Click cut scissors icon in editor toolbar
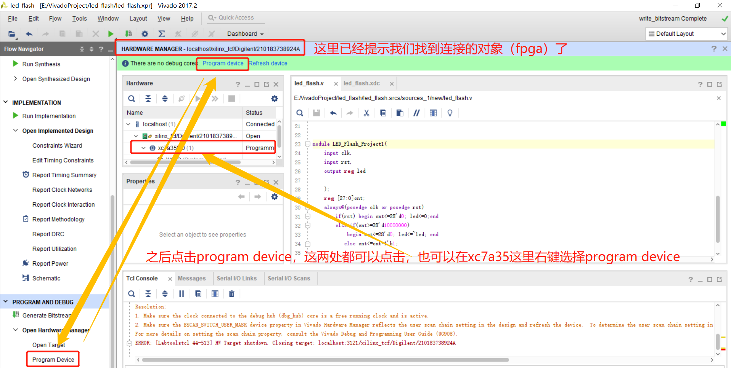 point(366,113)
